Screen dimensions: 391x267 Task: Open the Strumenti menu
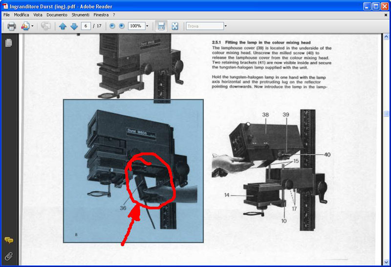tap(80, 15)
